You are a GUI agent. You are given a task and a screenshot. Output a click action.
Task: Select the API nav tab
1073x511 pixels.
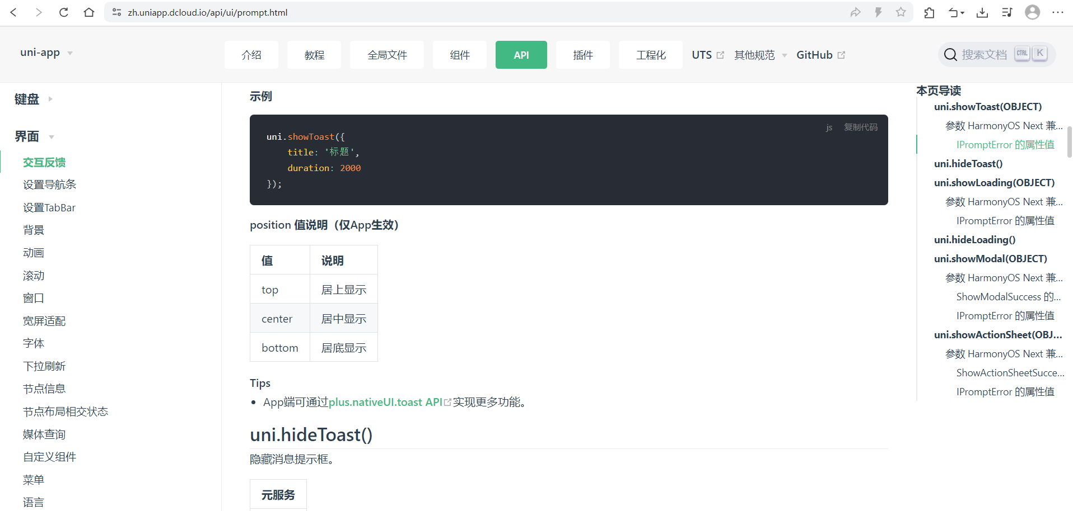point(521,55)
